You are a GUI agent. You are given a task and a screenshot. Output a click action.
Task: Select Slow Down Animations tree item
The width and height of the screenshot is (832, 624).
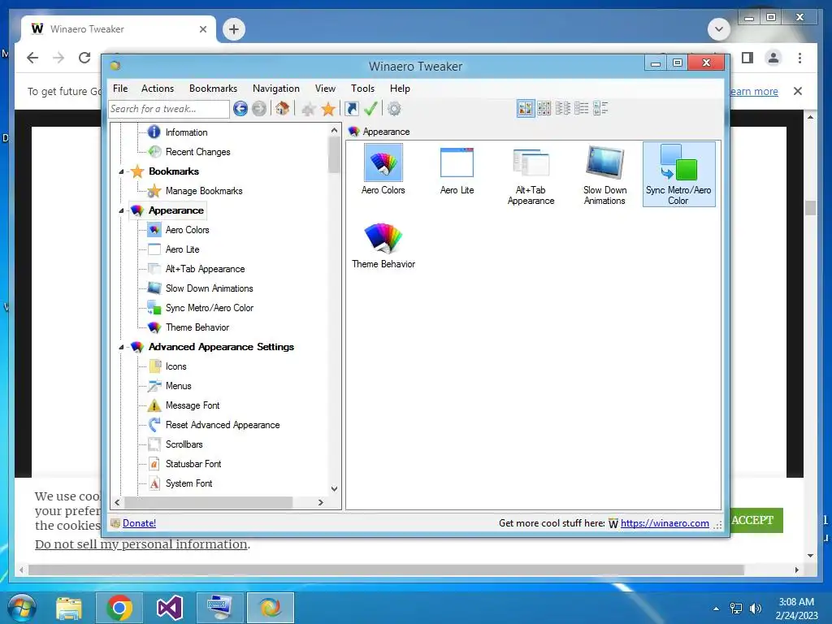coord(209,288)
